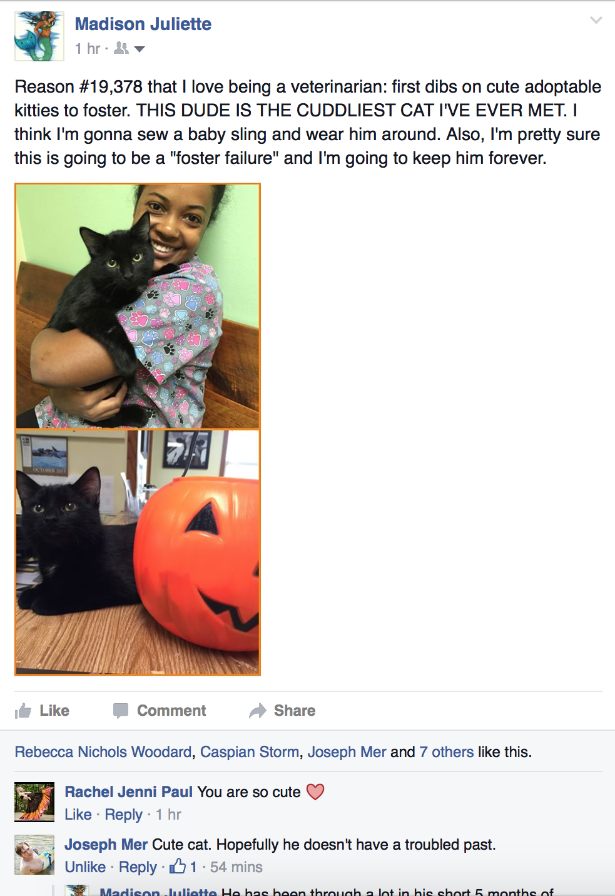This screenshot has height=896, width=615.
Task: Open the photo of cat beside pumpkin
Action: click(x=138, y=552)
